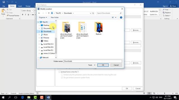Open the Organise dropdown
Image resolution: width=179 pixels, height=100 pixels.
(x=43, y=17)
